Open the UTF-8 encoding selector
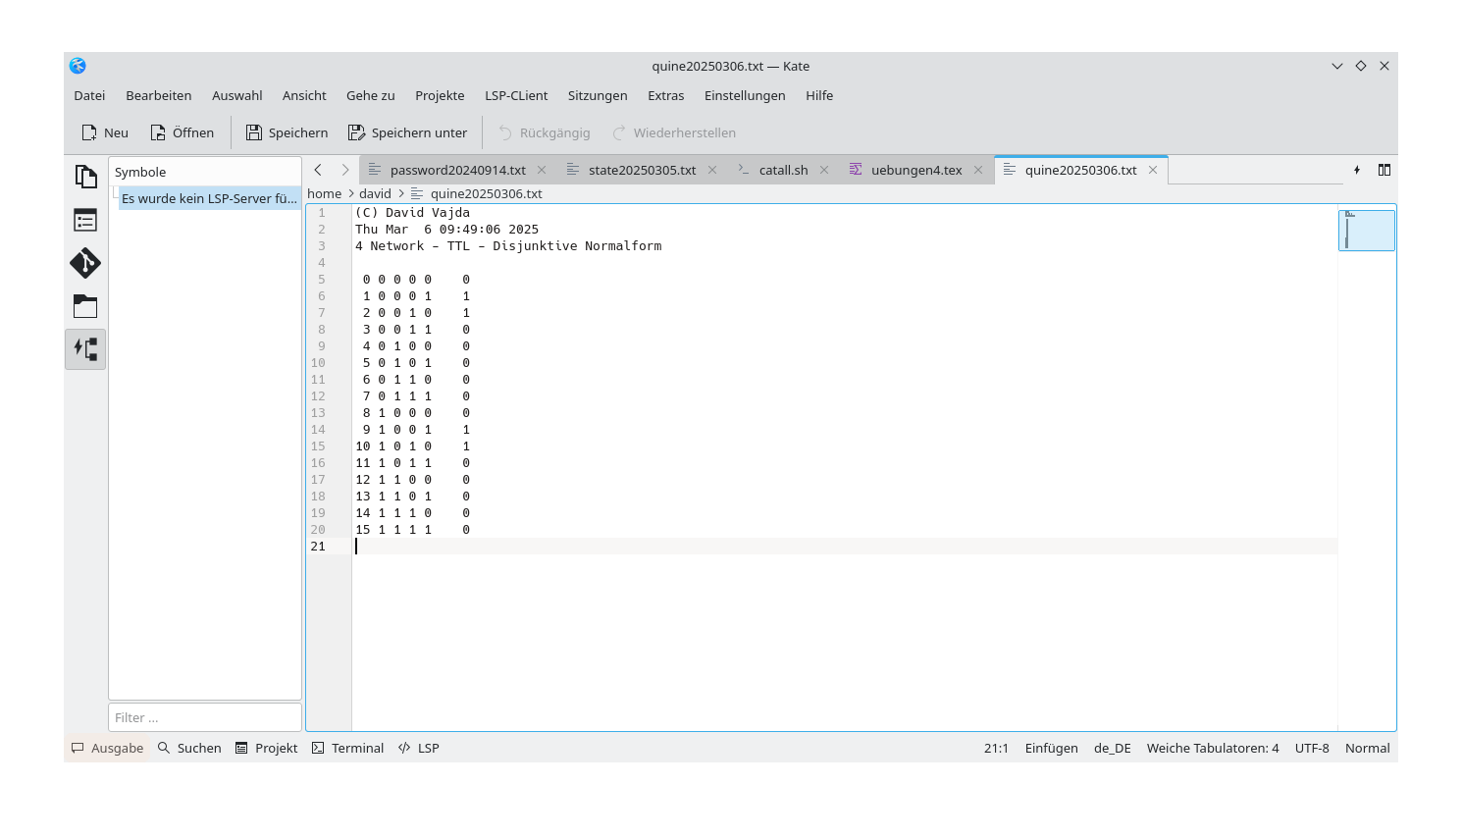Image resolution: width=1462 pixels, height=838 pixels. 1311,748
